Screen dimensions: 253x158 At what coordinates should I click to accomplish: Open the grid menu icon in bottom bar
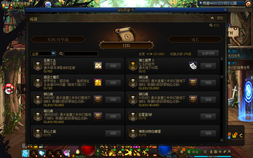(205, 152)
